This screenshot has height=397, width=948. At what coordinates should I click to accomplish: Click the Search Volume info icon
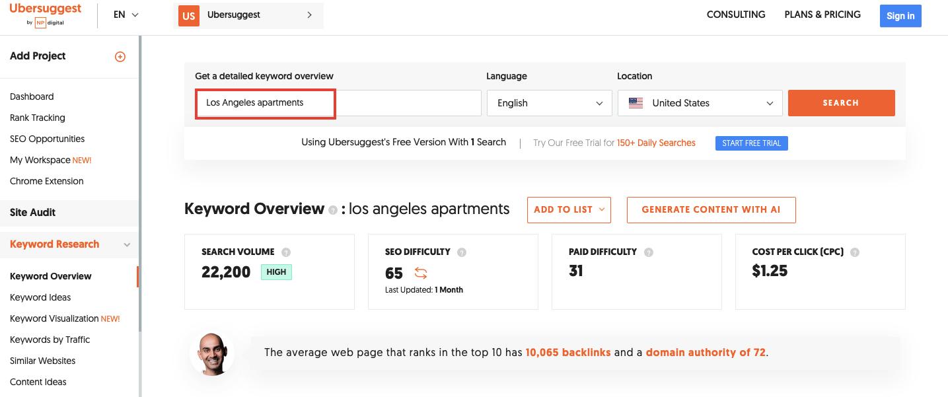click(x=286, y=252)
